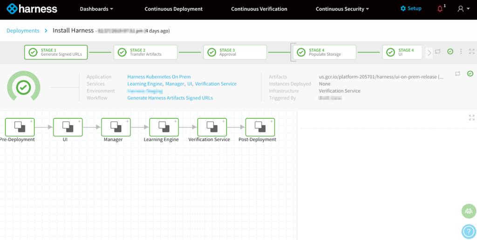Click the Harness logo
The width and height of the screenshot is (477, 240).
(32, 9)
